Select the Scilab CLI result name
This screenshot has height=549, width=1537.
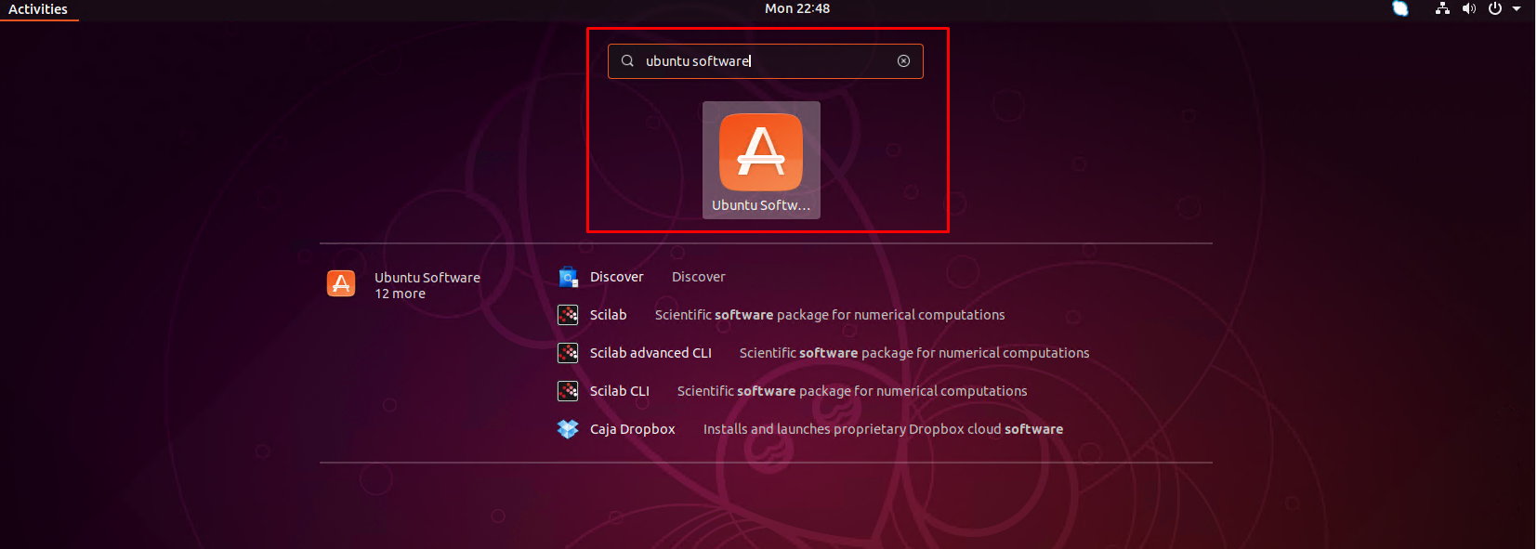click(620, 391)
